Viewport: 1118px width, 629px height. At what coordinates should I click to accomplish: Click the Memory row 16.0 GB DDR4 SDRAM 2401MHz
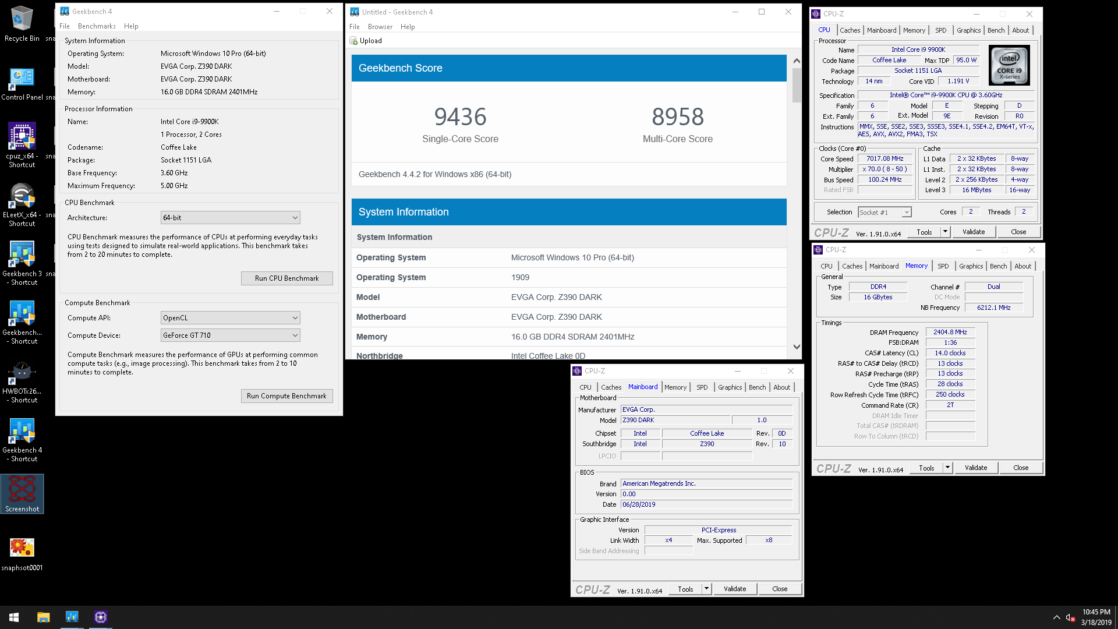click(x=569, y=337)
